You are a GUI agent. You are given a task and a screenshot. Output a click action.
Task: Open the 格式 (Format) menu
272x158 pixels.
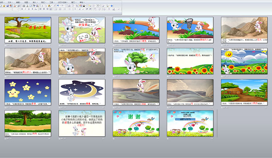[x=43, y=3]
